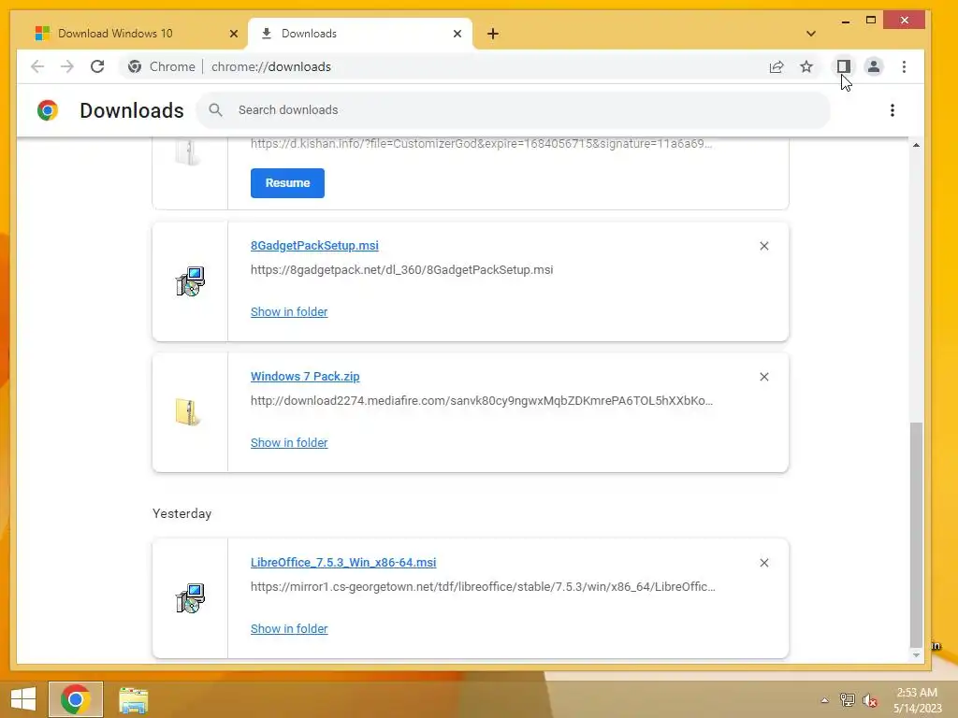958x718 pixels.
Task: Open the side panel icon
Action: coord(843,66)
